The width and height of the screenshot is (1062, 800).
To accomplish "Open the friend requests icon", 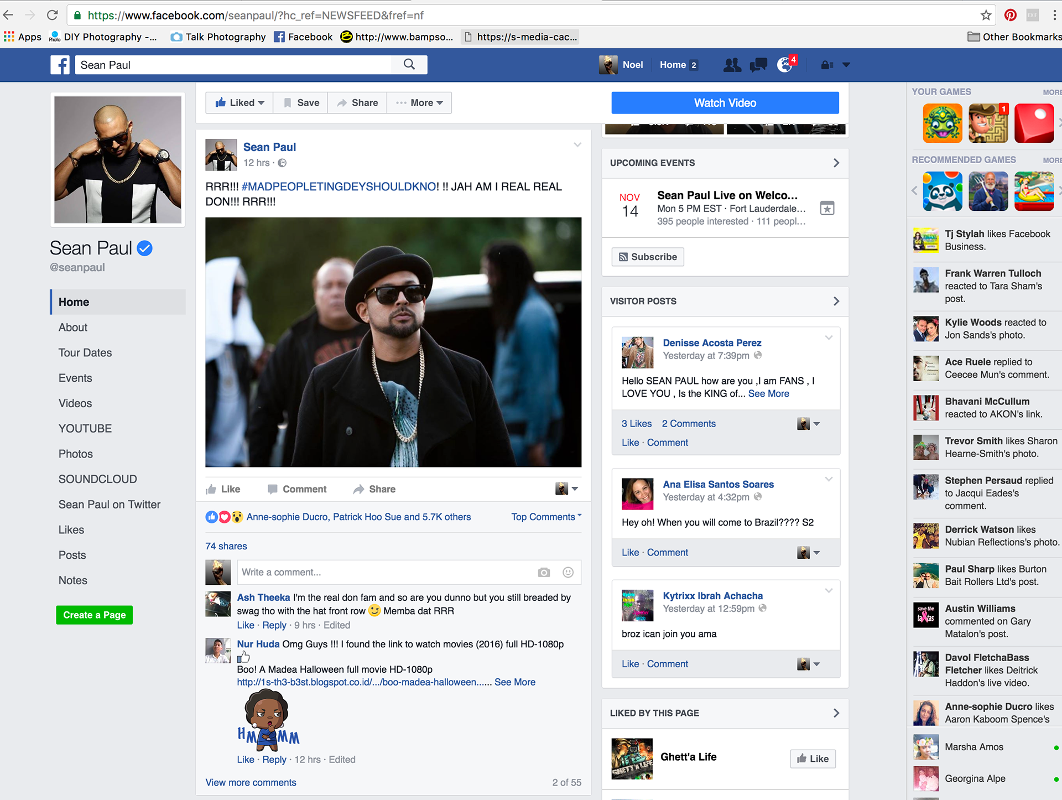I will 732,65.
